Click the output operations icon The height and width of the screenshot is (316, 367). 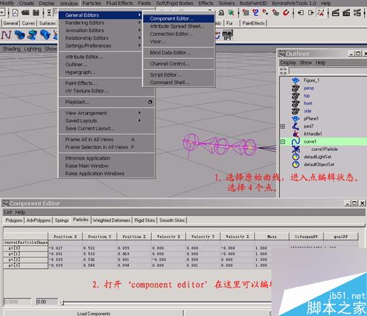coord(311,13)
